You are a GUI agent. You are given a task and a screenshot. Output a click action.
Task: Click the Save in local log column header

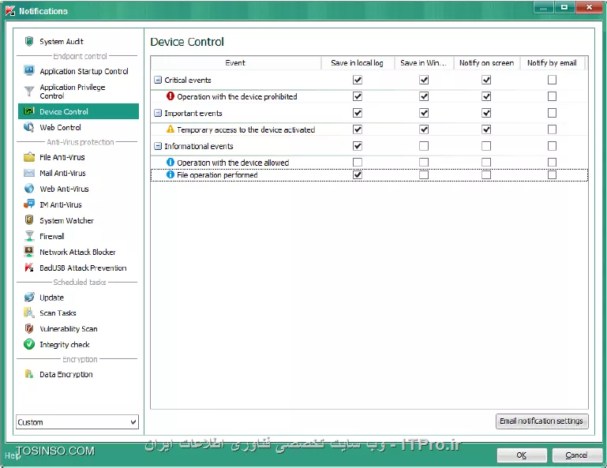click(x=357, y=62)
